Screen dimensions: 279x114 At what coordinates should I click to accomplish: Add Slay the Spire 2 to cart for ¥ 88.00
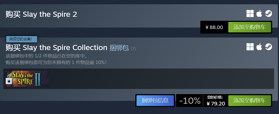(x=249, y=27)
